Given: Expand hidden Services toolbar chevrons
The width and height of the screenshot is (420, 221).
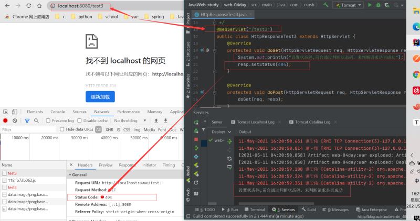Looking at the screenshot, I should 205,121.
